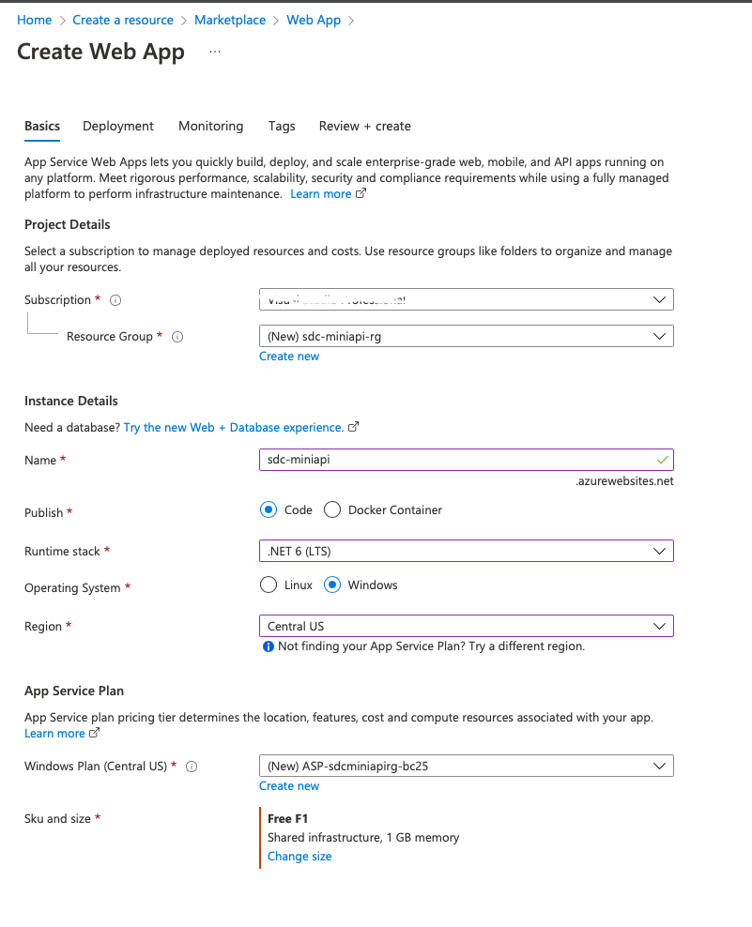Click the Resource Group info icon
The image size is (752, 927).
[x=177, y=336]
